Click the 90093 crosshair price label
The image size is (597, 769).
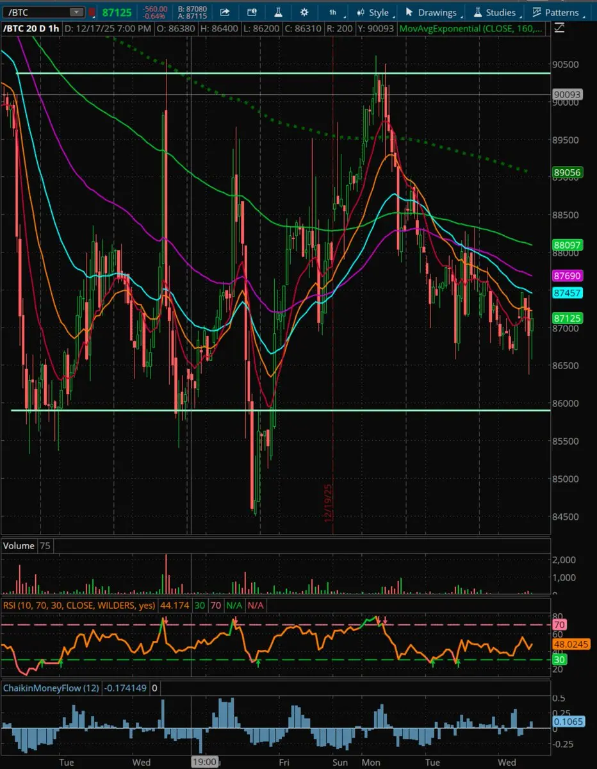(566, 95)
